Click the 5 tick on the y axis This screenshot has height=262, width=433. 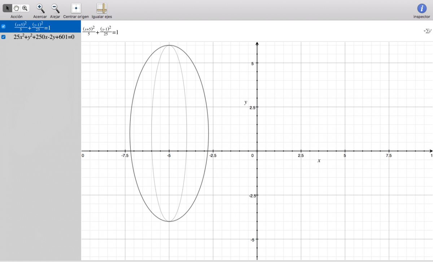tap(252, 63)
